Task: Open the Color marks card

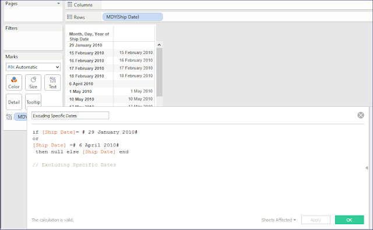Action: coord(14,82)
